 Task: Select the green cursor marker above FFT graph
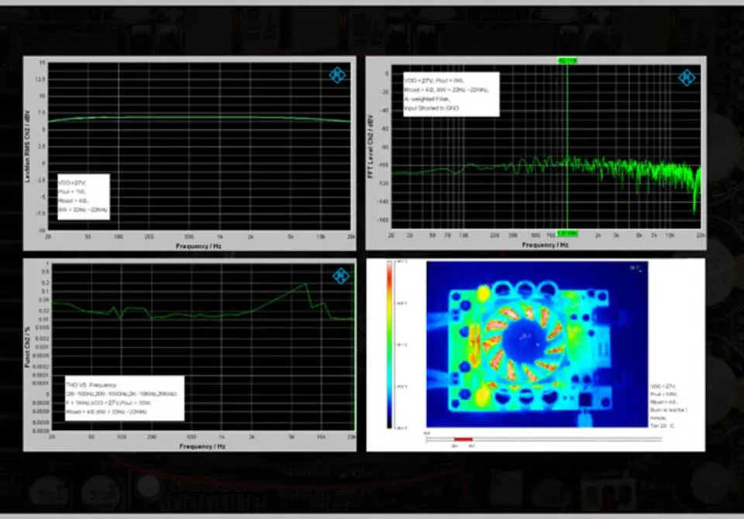tap(567, 60)
